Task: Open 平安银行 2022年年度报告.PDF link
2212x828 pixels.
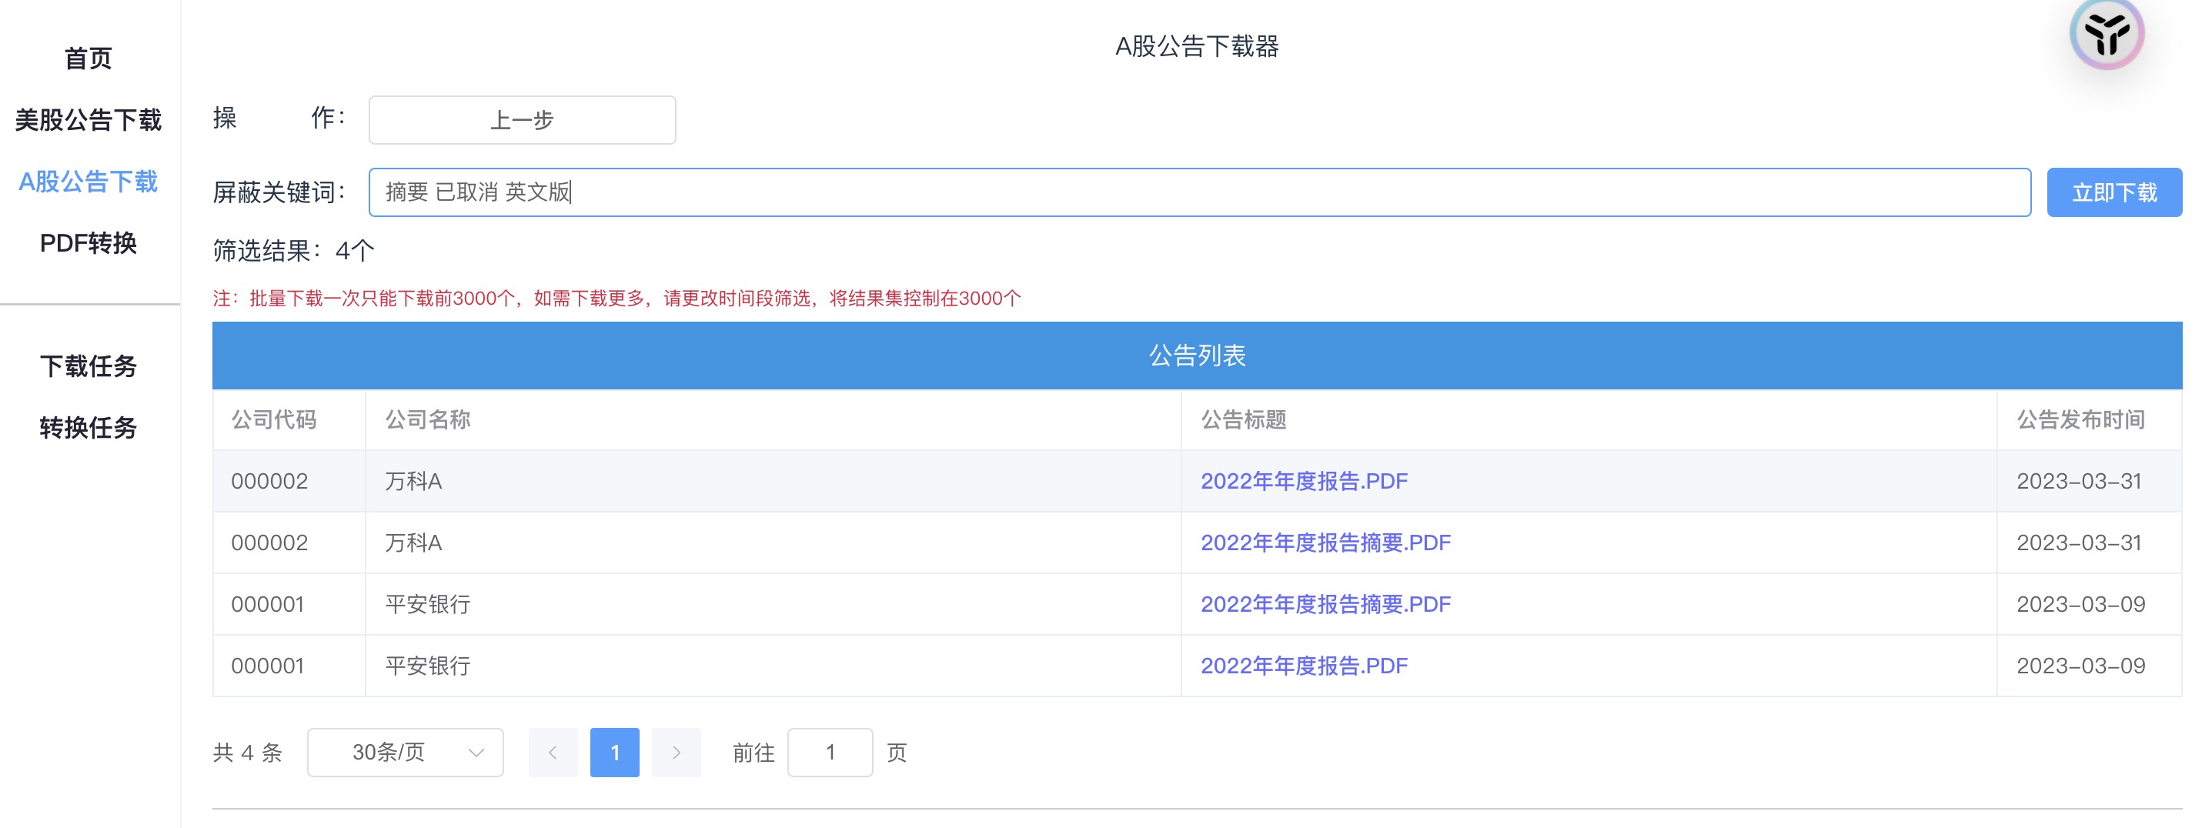Action: 1304,666
